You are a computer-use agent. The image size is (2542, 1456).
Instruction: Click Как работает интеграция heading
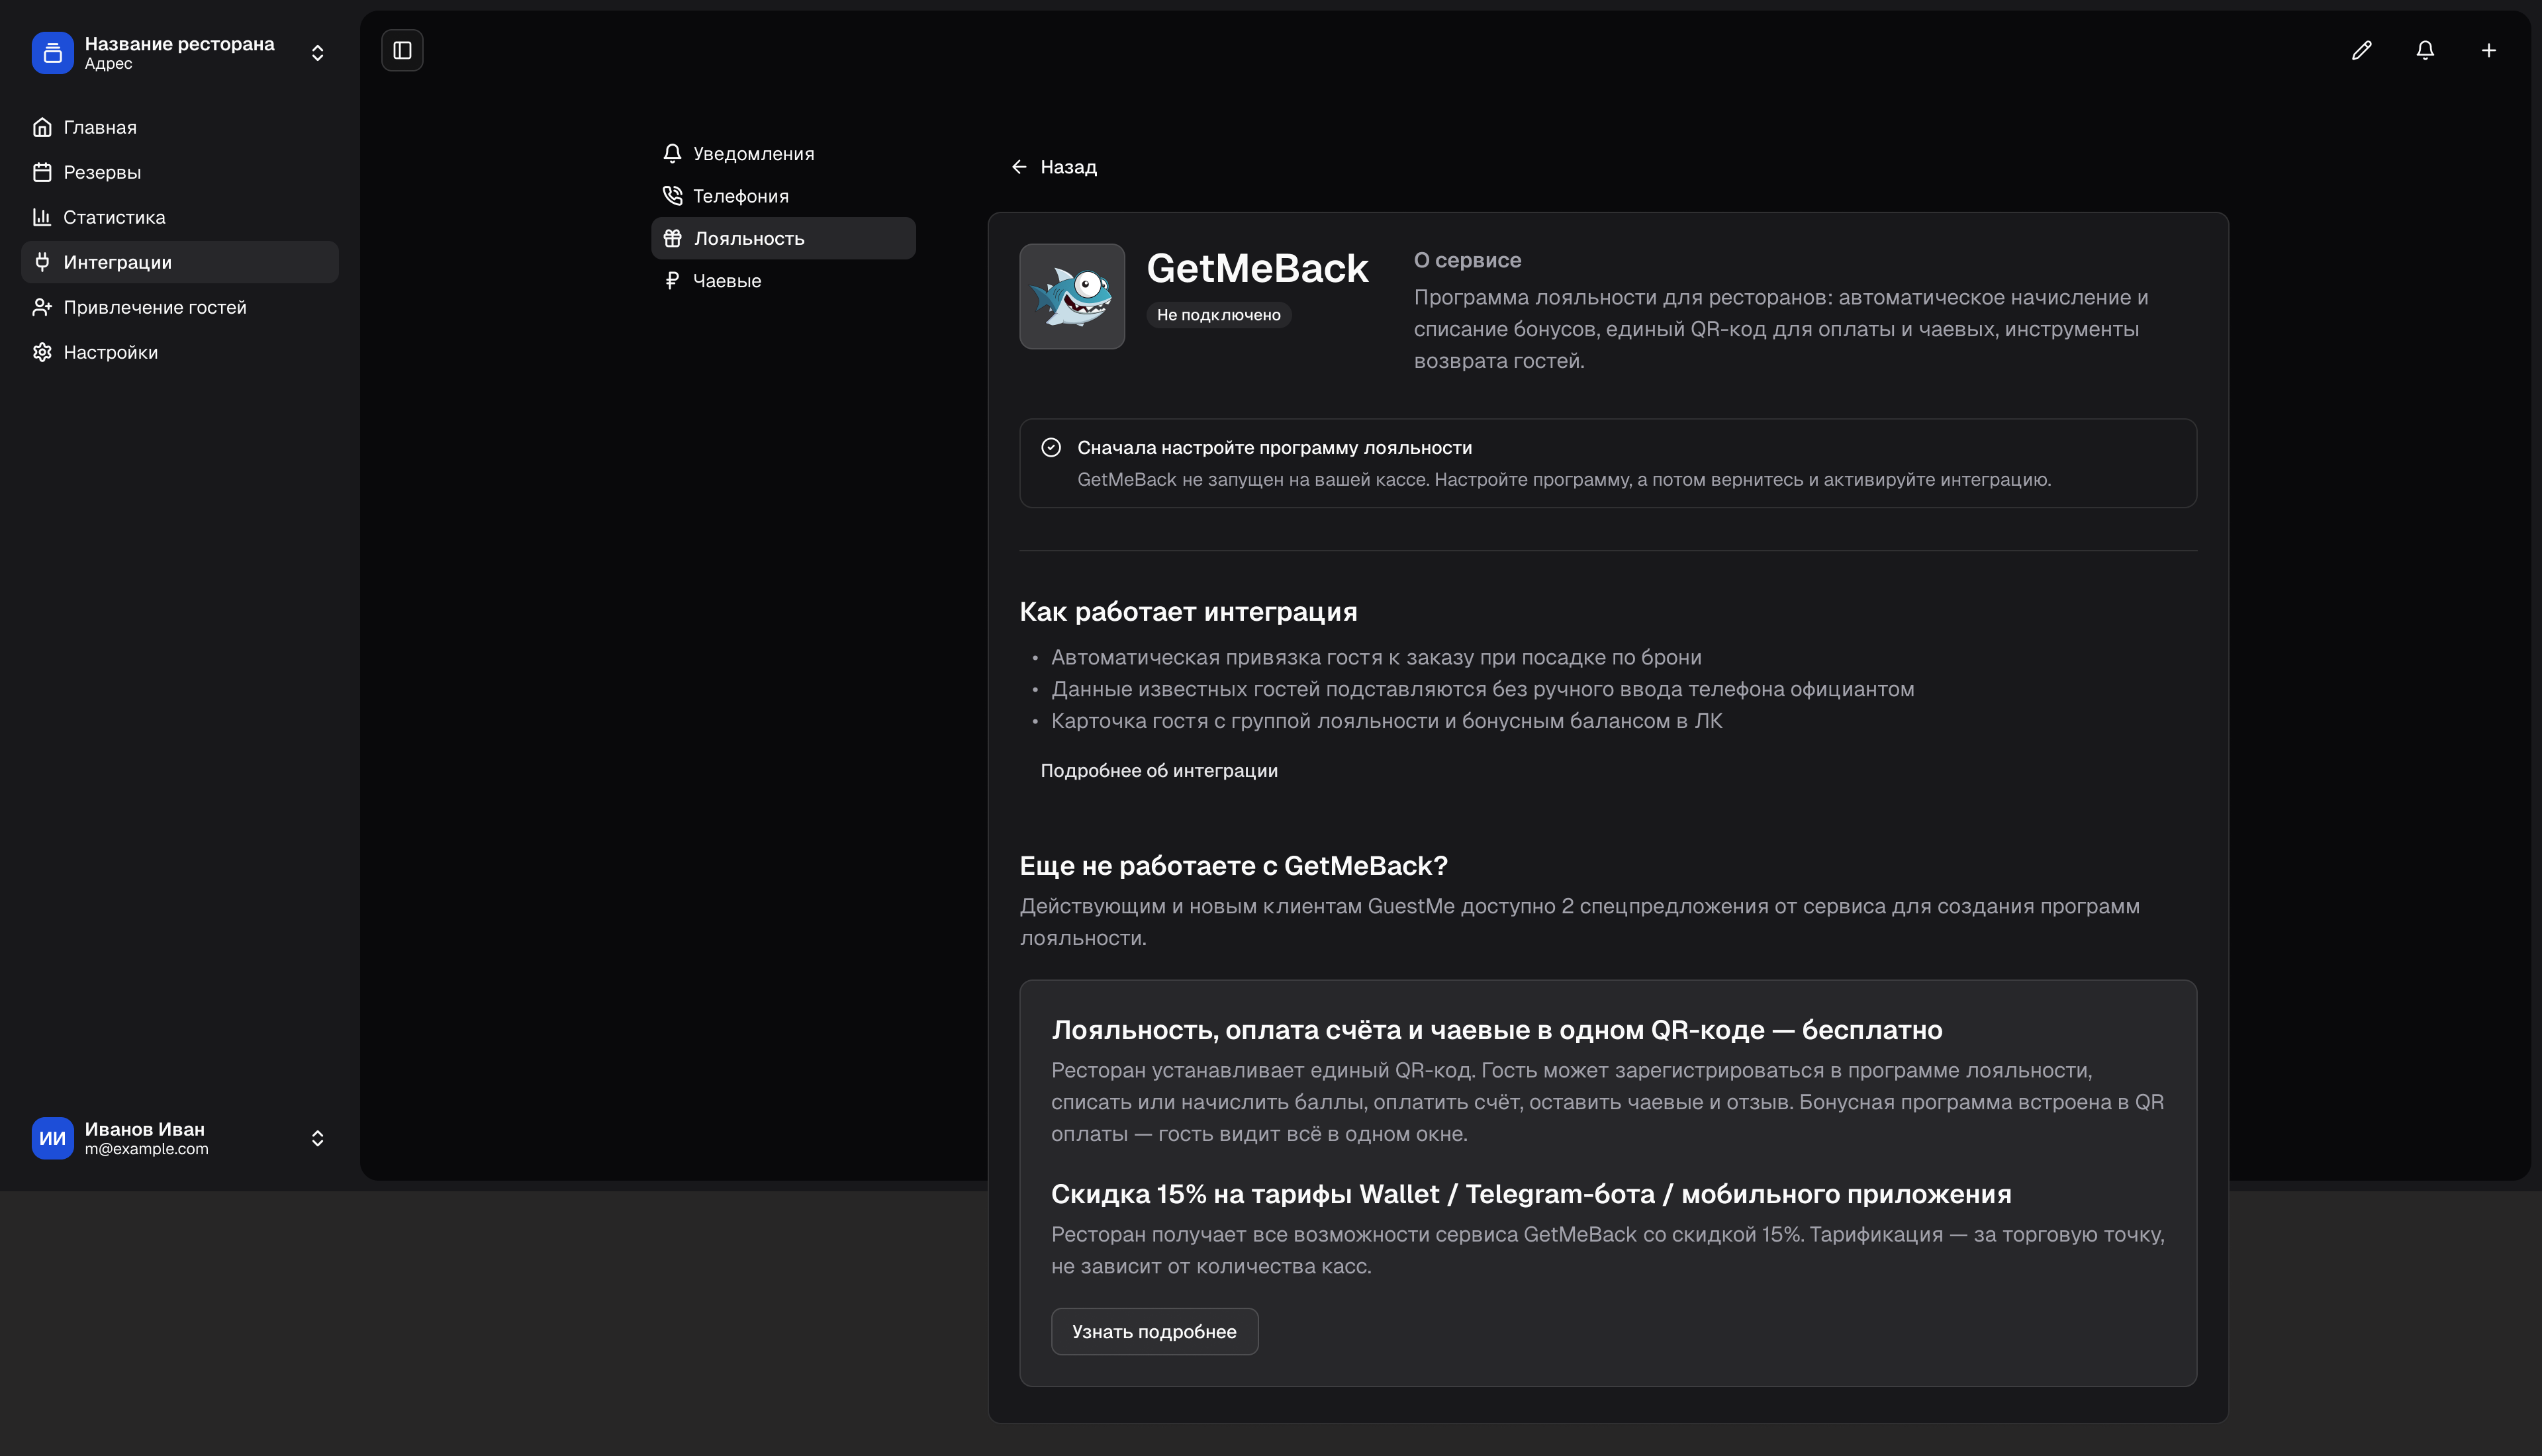tap(1188, 612)
